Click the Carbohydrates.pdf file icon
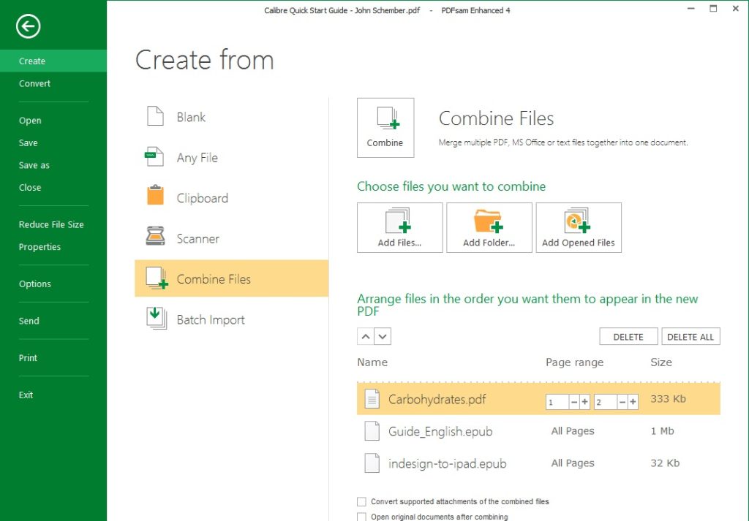This screenshot has height=521, width=749. (372, 399)
